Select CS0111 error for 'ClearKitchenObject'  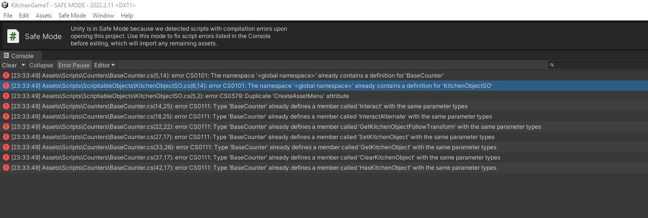pyautogui.click(x=324, y=158)
